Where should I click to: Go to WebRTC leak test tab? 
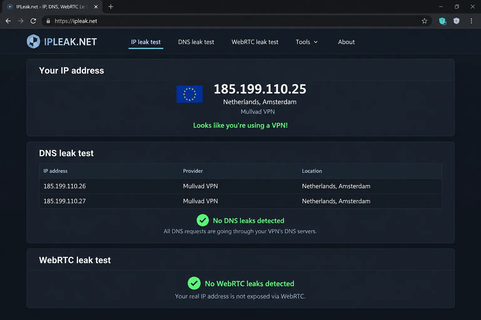pos(255,42)
